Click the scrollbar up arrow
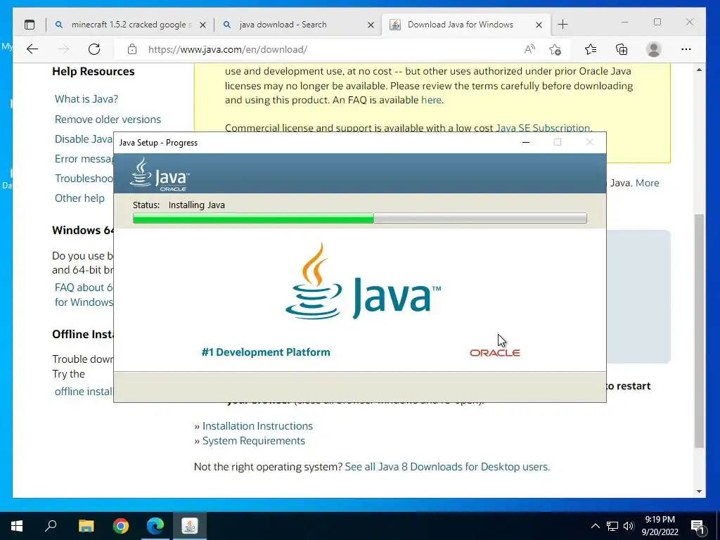The height and width of the screenshot is (540, 720). pos(699,70)
